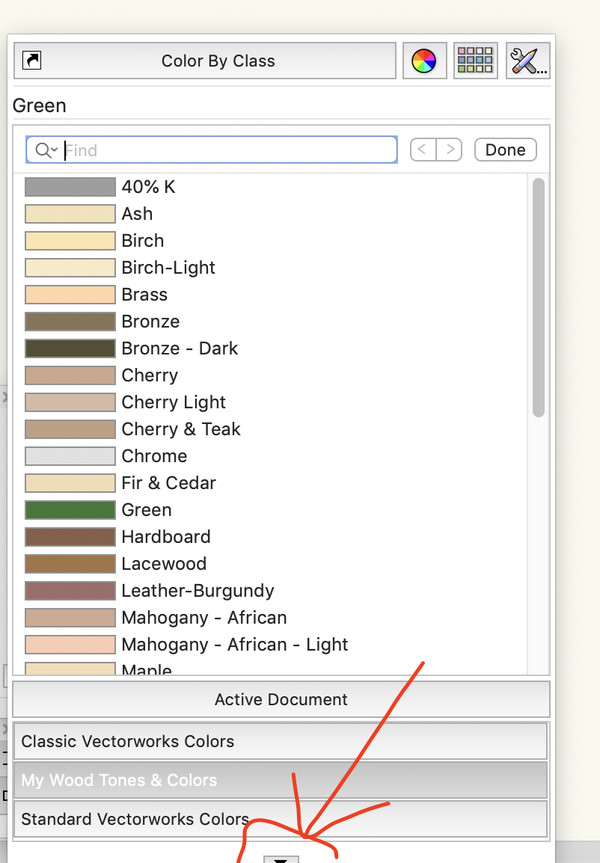Open the color palette grid manager
The width and height of the screenshot is (600, 863).
point(475,61)
